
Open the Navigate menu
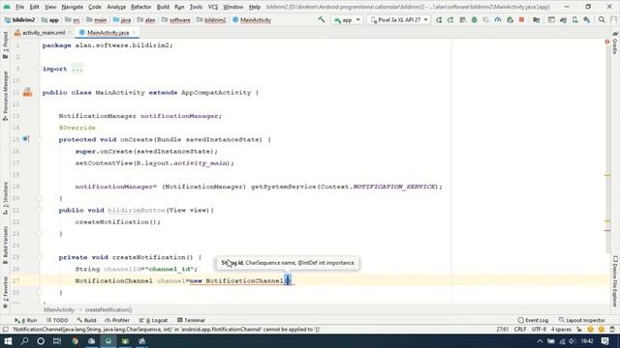(x=73, y=7)
